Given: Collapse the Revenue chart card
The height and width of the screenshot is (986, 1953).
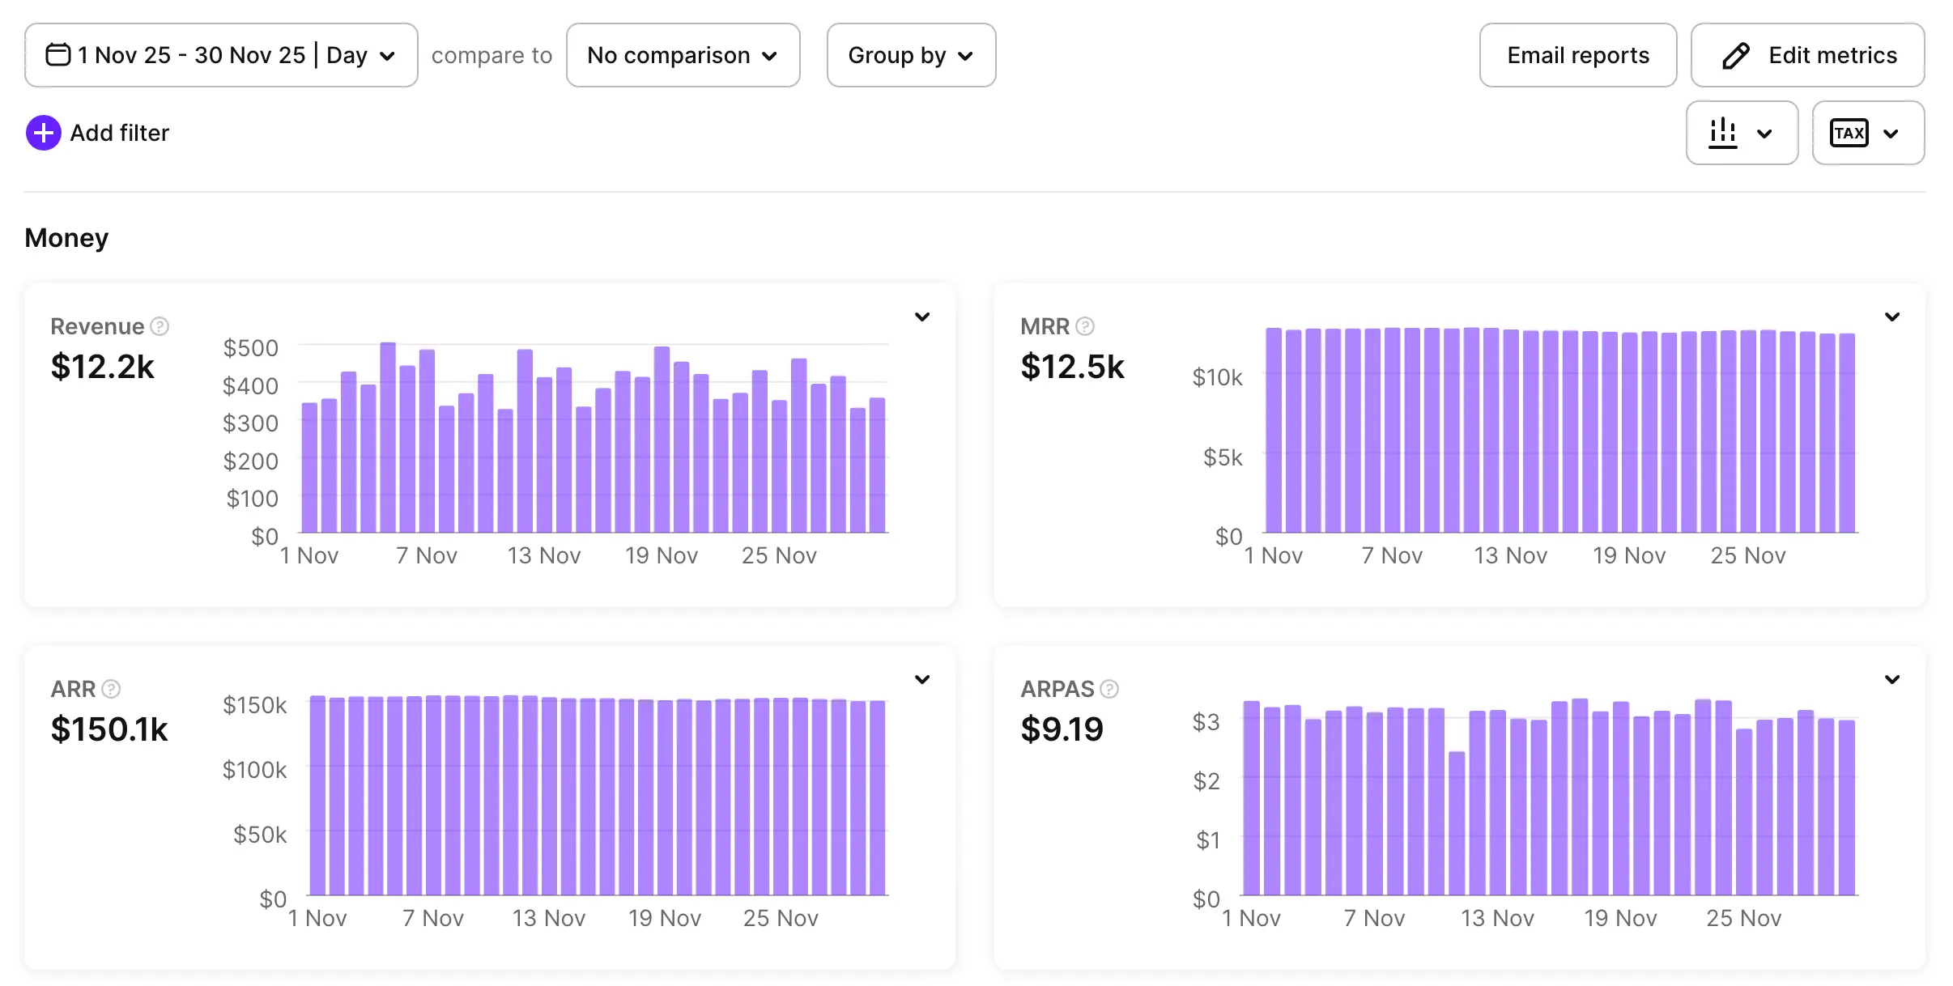Looking at the screenshot, I should coord(922,317).
